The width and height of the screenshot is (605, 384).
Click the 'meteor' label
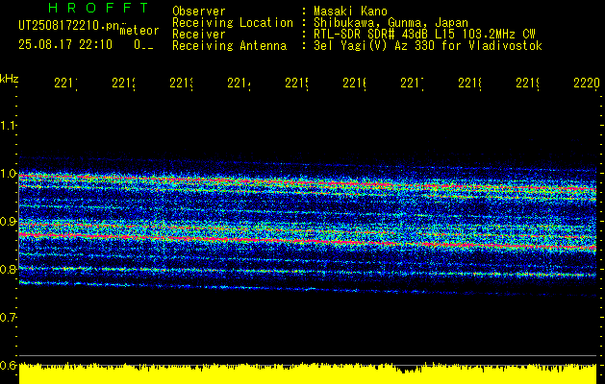pos(139,31)
